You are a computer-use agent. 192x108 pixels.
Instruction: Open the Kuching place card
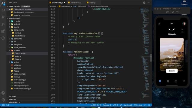click(x=172, y=54)
